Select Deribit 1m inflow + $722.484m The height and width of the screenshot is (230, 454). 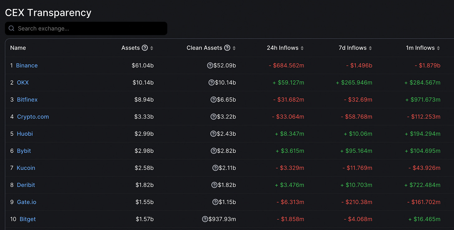(x=423, y=185)
